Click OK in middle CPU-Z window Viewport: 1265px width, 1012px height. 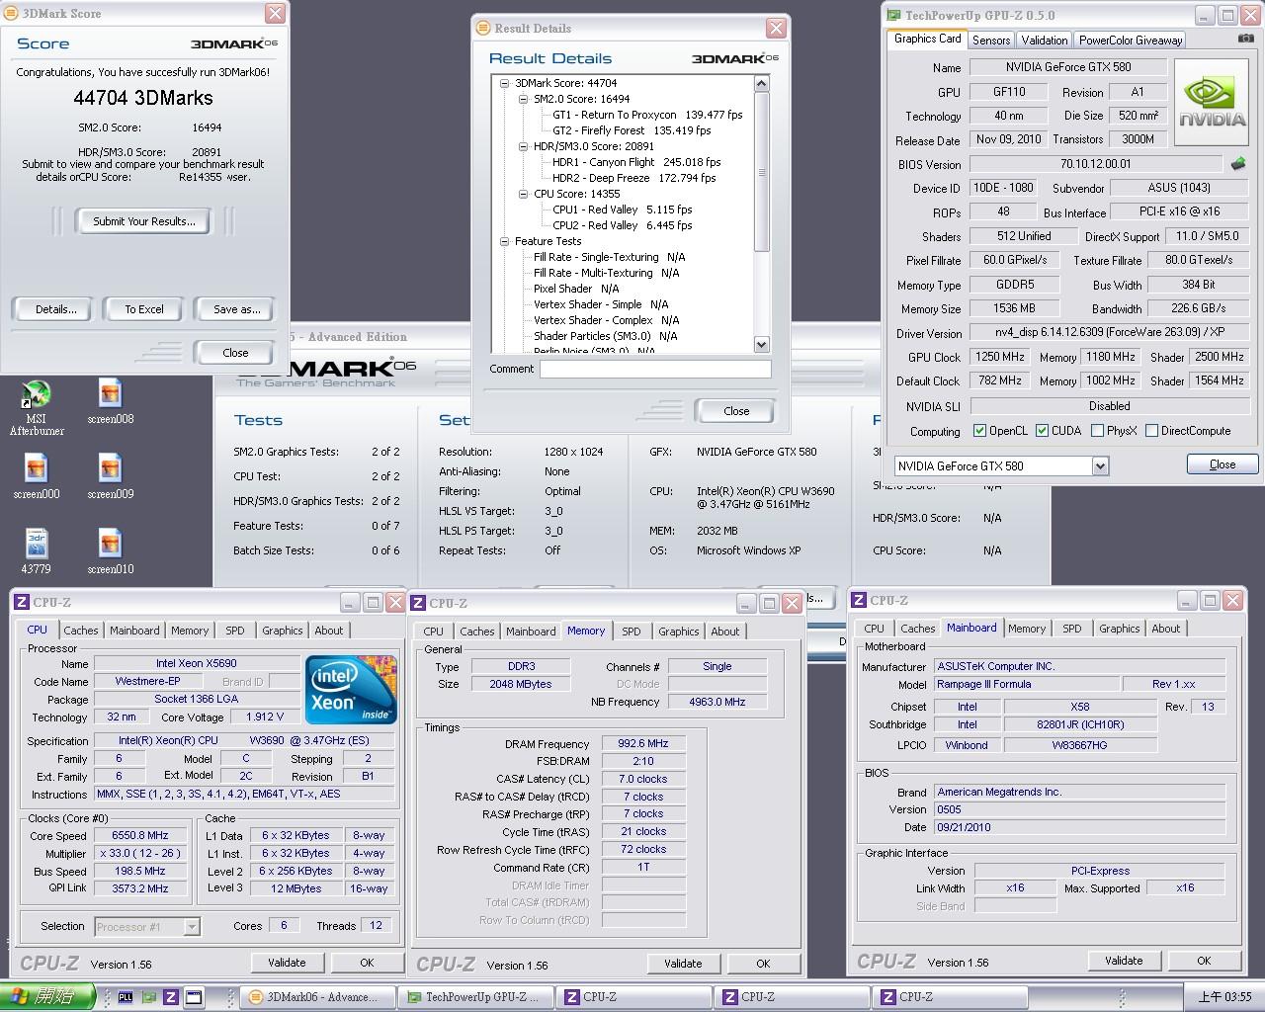763,964
